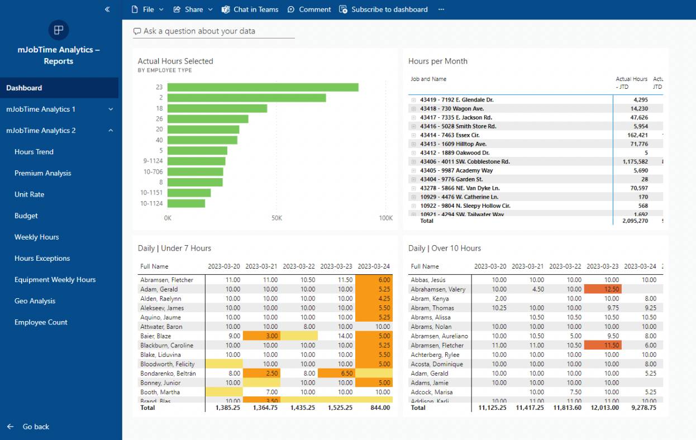Click the Comment icon in the toolbar
This screenshot has width=696, height=440.
pos(291,9)
